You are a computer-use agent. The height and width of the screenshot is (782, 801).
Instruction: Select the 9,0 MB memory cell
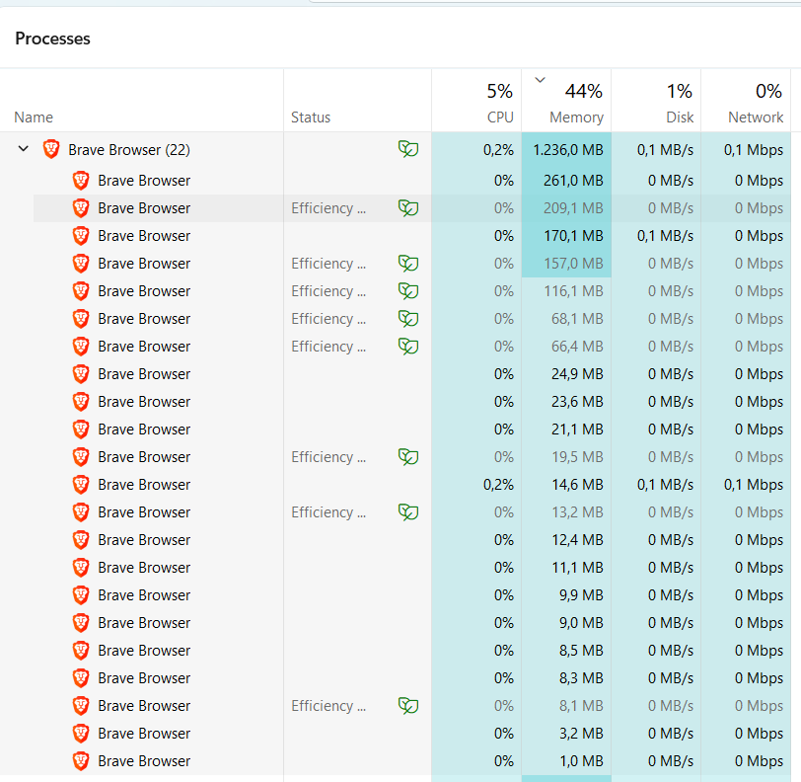(x=566, y=622)
